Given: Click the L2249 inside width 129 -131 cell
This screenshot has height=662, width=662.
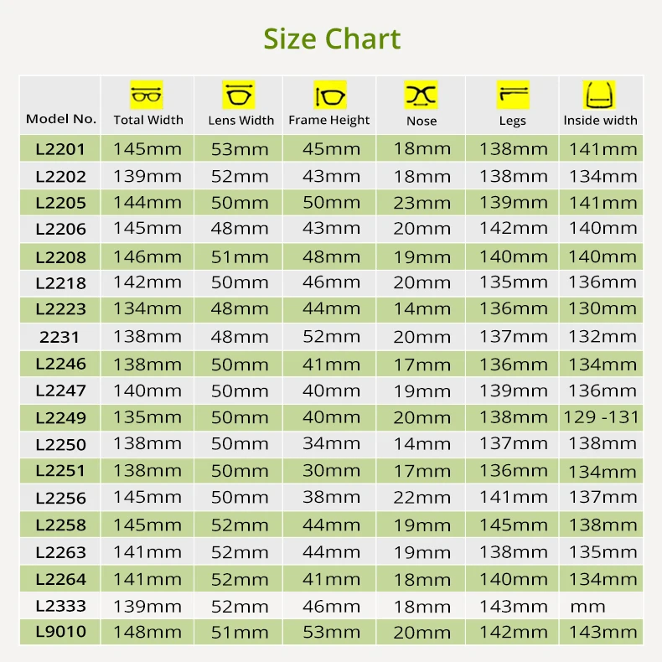Looking at the screenshot, I should point(601,417).
